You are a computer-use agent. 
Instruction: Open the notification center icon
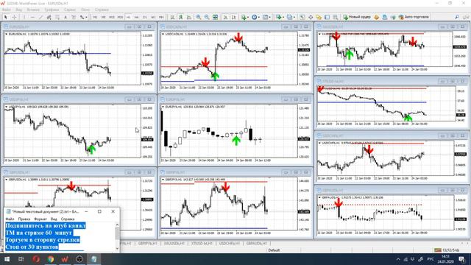pyautogui.click(x=461, y=259)
